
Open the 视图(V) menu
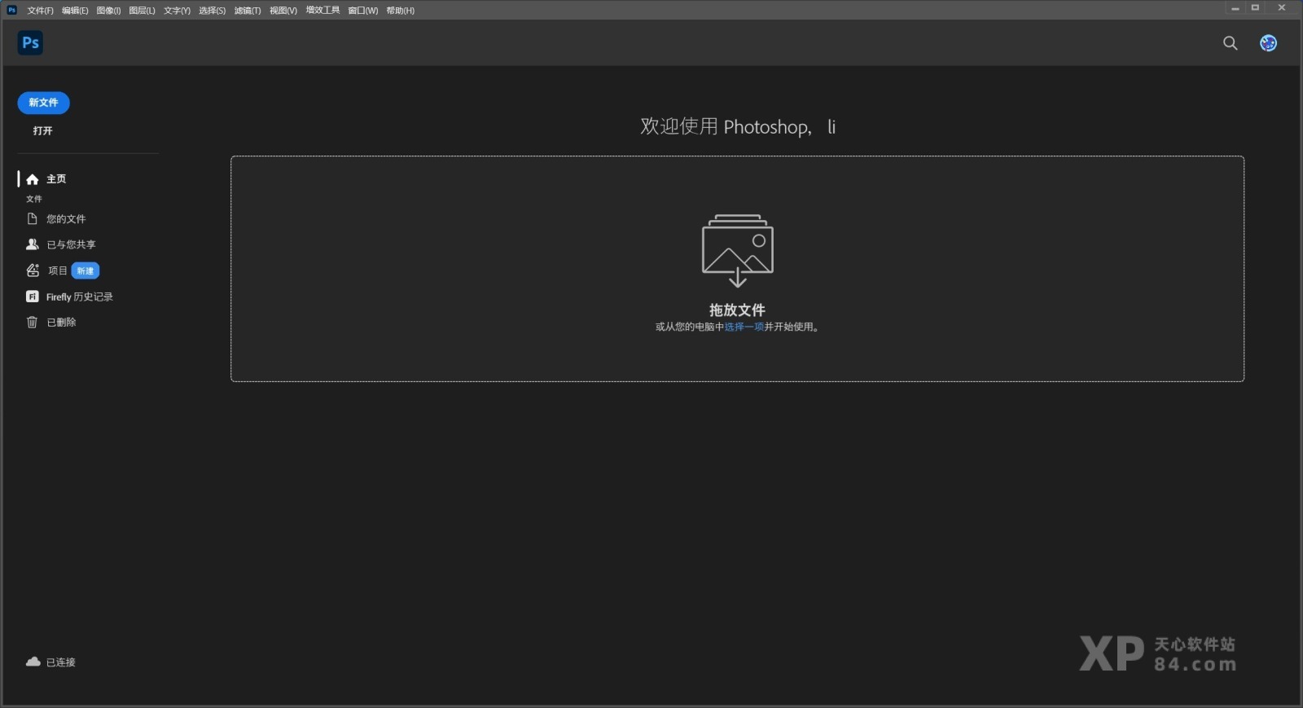[283, 11]
